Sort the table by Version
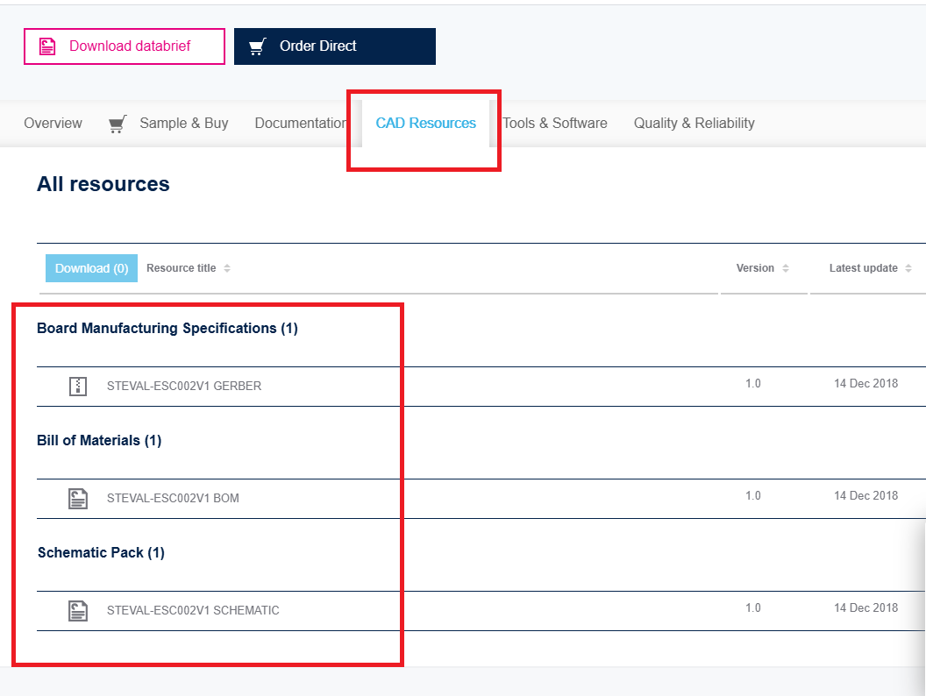Viewport: 926px width, 696px height. pyautogui.click(x=761, y=267)
